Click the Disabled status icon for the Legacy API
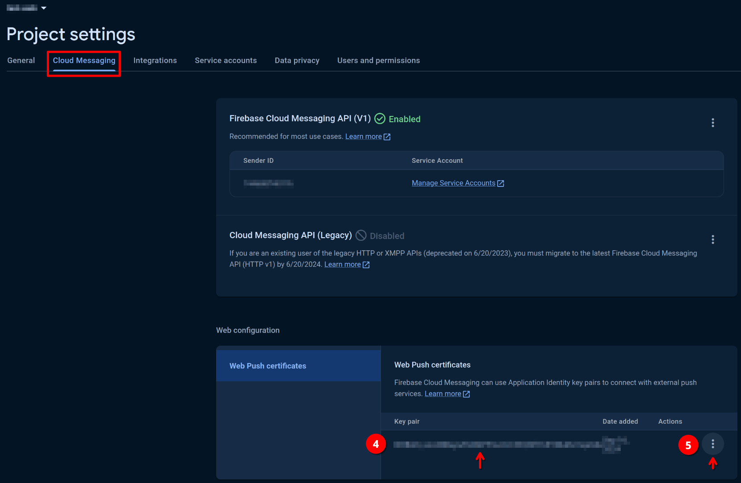Image resolution: width=741 pixels, height=483 pixels. point(361,235)
